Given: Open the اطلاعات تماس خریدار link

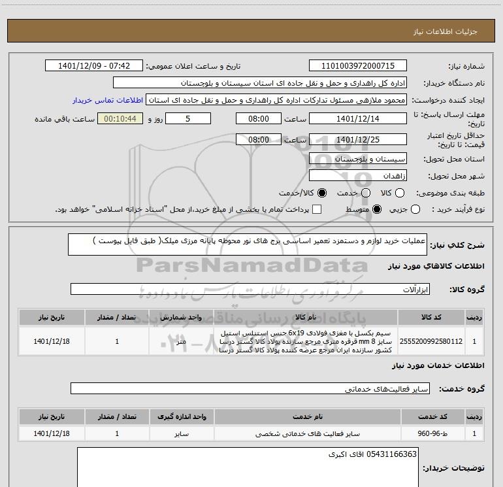Looking at the screenshot, I should 108,100.
